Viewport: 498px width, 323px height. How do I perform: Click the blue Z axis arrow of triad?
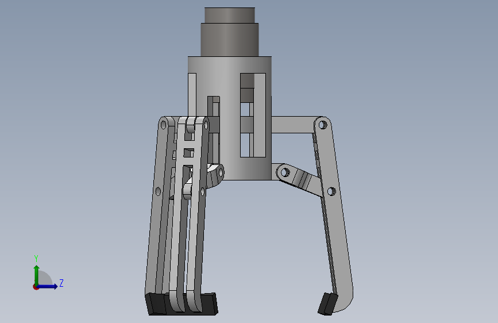(48, 286)
